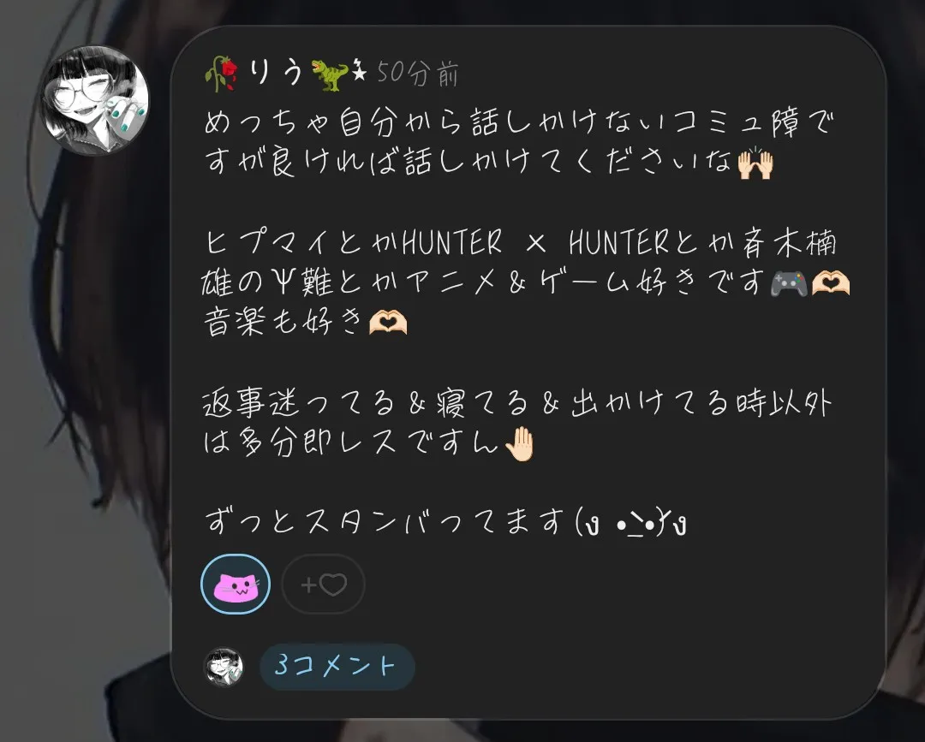Add a new heart reaction

(x=323, y=584)
